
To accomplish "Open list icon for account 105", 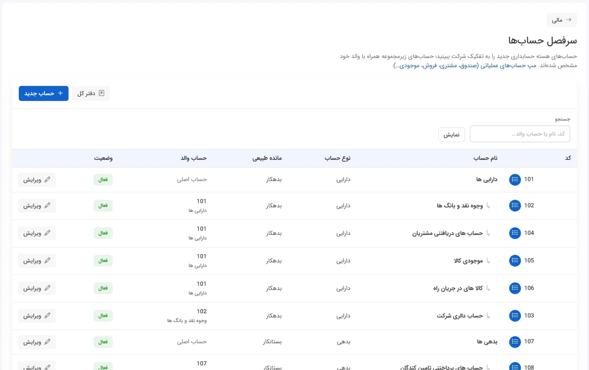I will tap(515, 261).
